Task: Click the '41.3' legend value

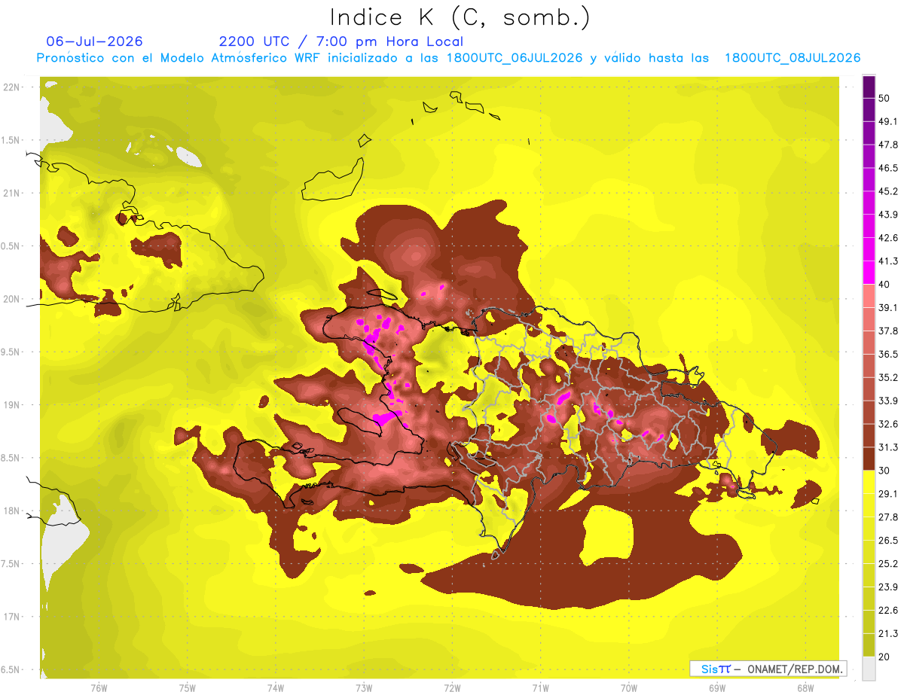Action: point(888,261)
